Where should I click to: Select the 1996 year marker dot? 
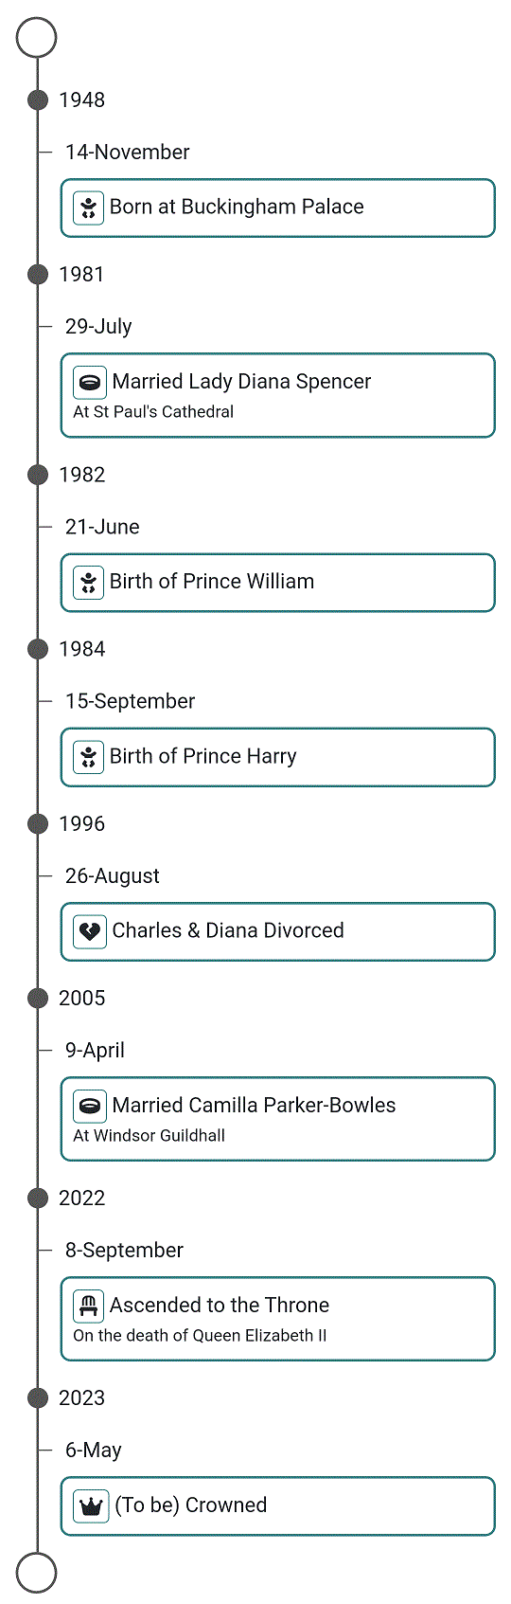38,823
